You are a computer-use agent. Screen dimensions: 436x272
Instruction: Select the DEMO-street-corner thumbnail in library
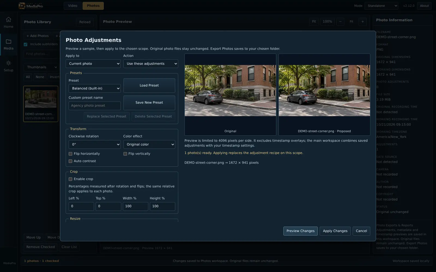41,104
